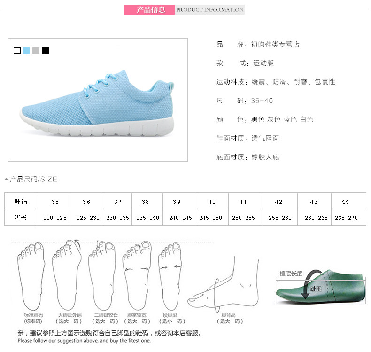Click the high instep side-view foot illustration

click(x=223, y=284)
